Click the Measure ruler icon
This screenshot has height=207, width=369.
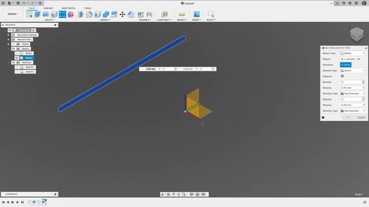click(182, 14)
